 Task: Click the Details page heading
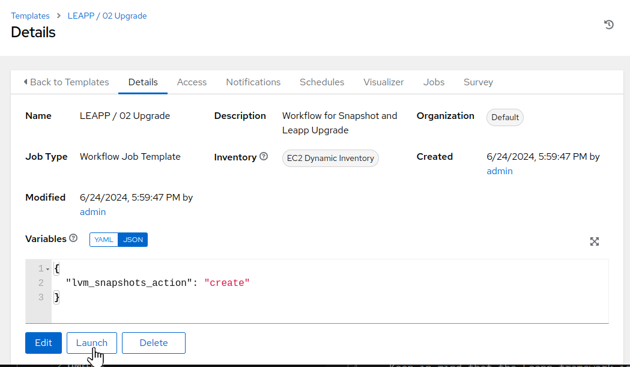[x=33, y=32]
